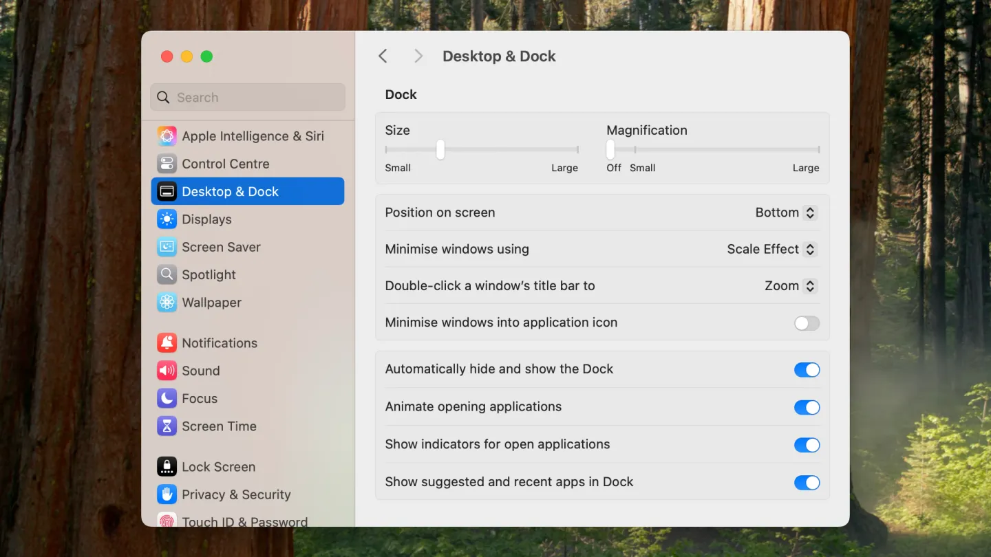Viewport: 991px width, 557px height.
Task: Open Wallpaper settings icon
Action: pos(167,303)
